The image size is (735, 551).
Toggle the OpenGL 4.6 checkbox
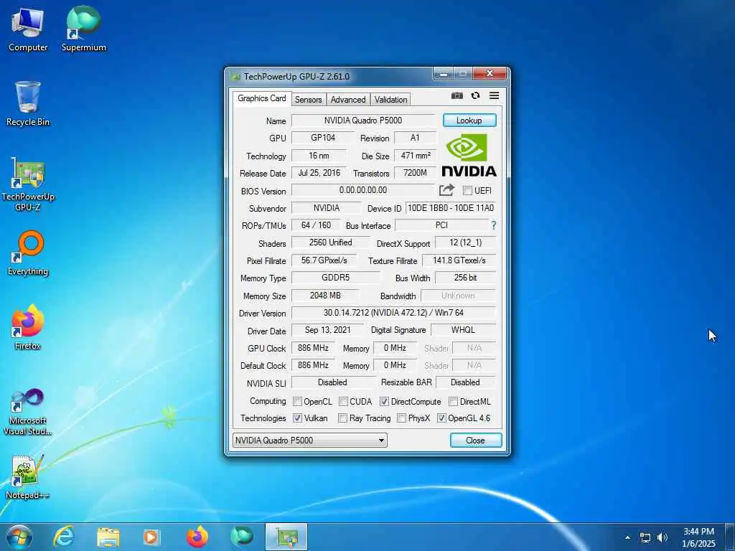pos(441,418)
